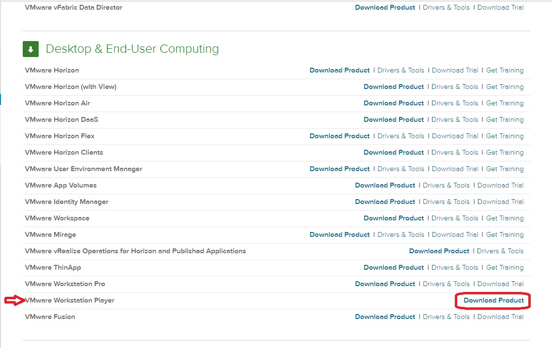Download Product for VMware Horizon Air
Viewport: 552px width, 348px height.
coord(393,103)
